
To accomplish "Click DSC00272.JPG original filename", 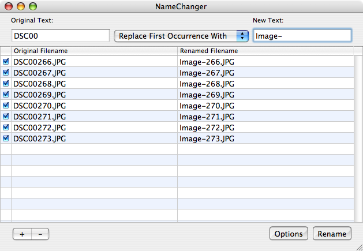I will [40, 128].
